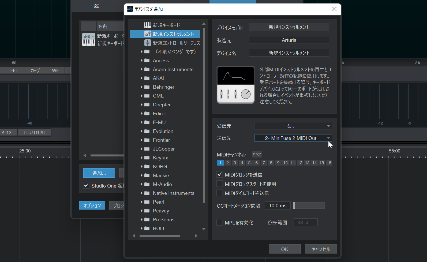Click the device list vertical scrollbar
Image resolution: width=427 pixels, height=262 pixels.
point(204,115)
